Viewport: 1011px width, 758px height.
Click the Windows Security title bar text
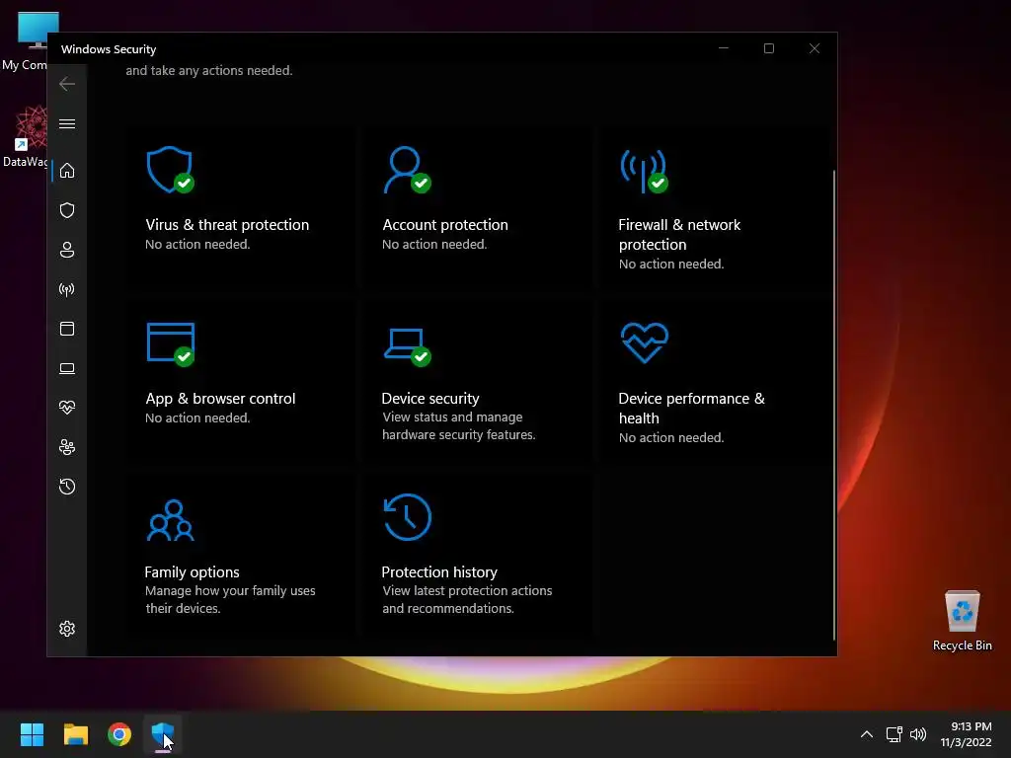tap(109, 49)
